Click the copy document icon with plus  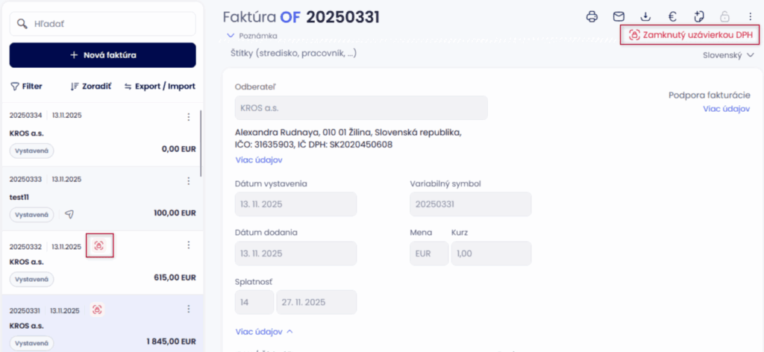coord(698,16)
